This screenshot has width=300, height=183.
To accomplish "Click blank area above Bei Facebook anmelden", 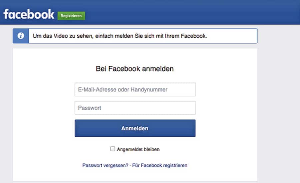I will click(135, 56).
